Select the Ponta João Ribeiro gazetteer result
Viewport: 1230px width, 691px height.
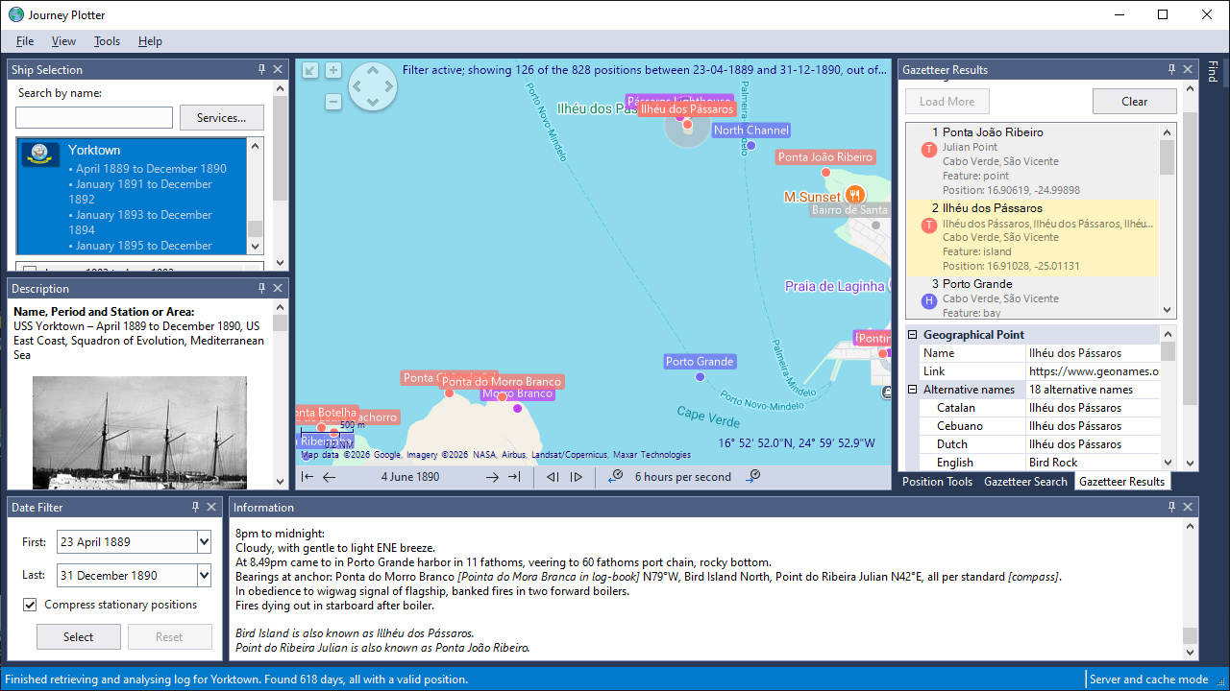[1033, 162]
